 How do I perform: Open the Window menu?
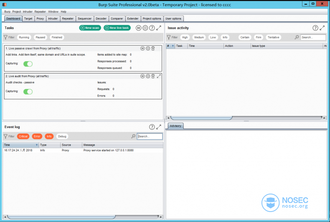(x=53, y=12)
